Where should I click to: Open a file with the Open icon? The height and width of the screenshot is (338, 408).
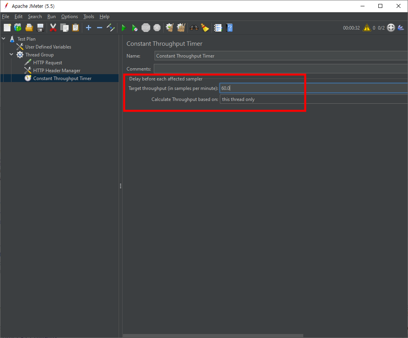point(29,28)
